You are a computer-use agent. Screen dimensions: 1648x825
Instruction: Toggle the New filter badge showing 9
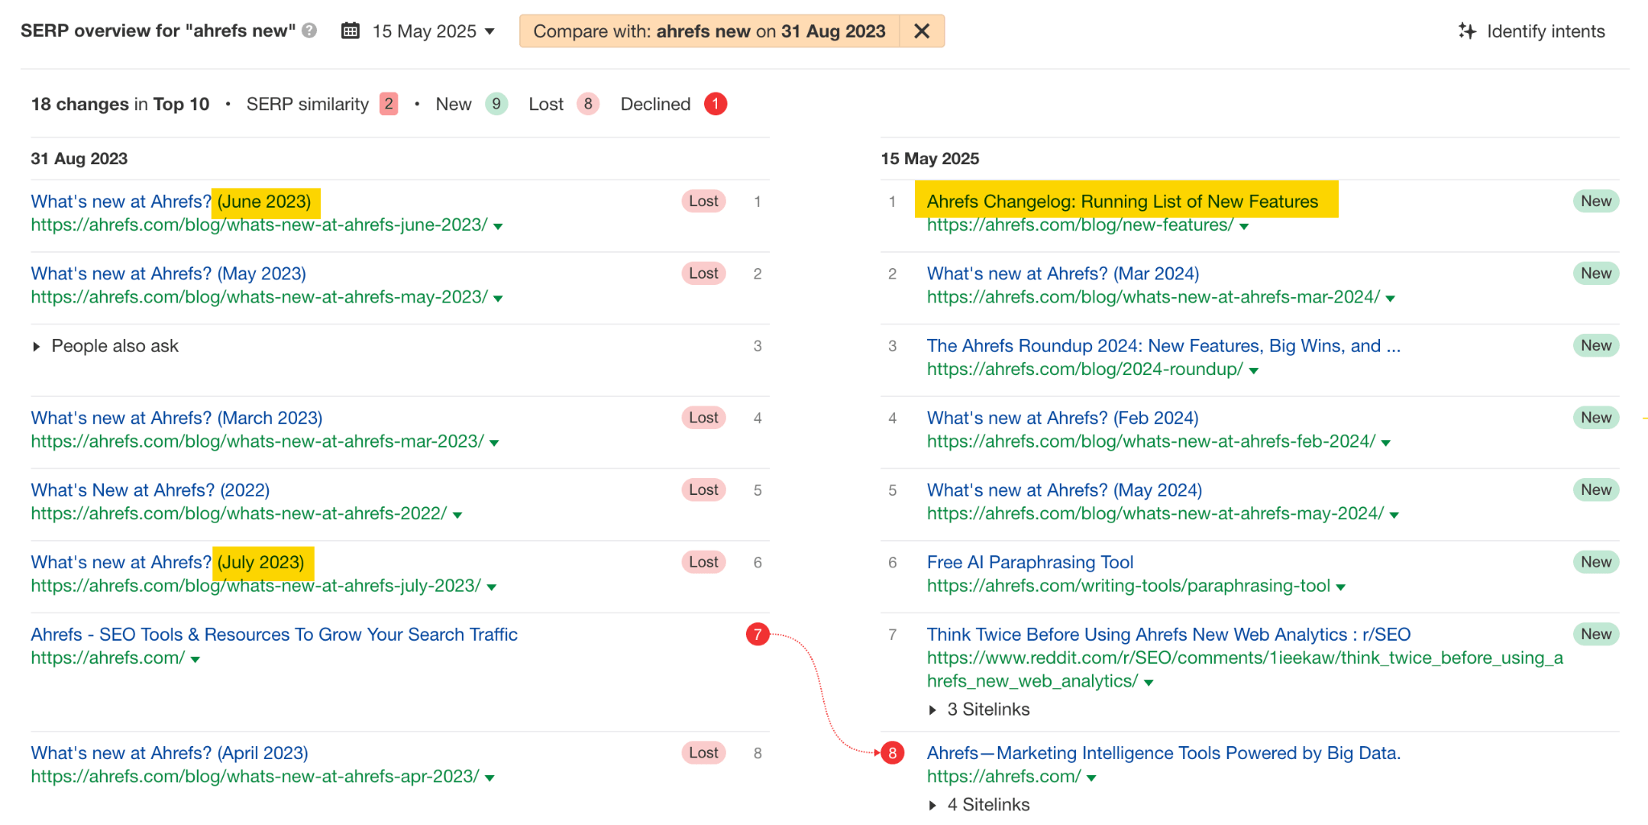tap(496, 104)
